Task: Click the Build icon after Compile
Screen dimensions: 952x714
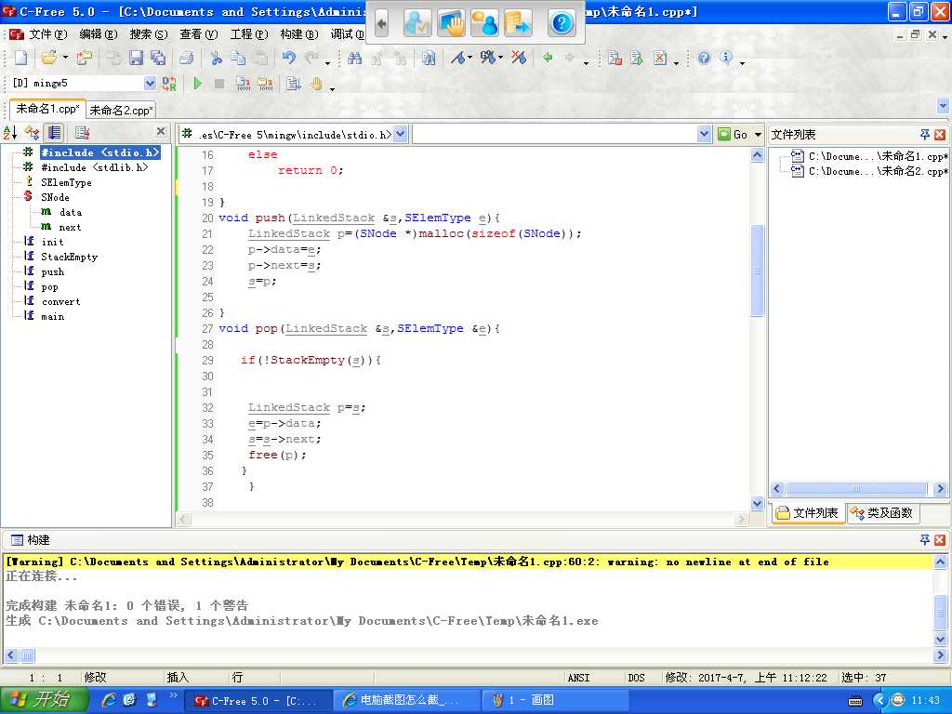Action: click(265, 84)
